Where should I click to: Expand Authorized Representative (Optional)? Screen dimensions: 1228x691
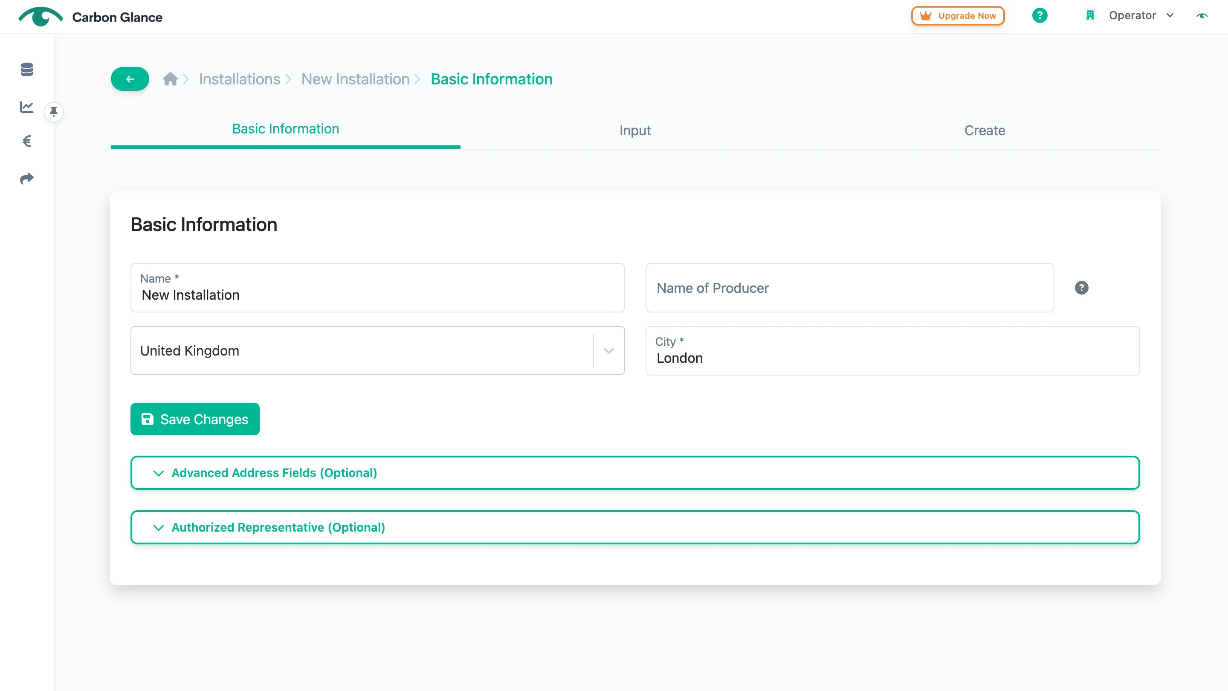coord(635,527)
